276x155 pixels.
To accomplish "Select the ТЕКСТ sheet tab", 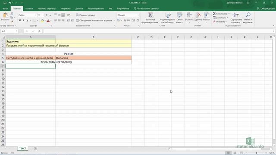I will pos(22,149).
